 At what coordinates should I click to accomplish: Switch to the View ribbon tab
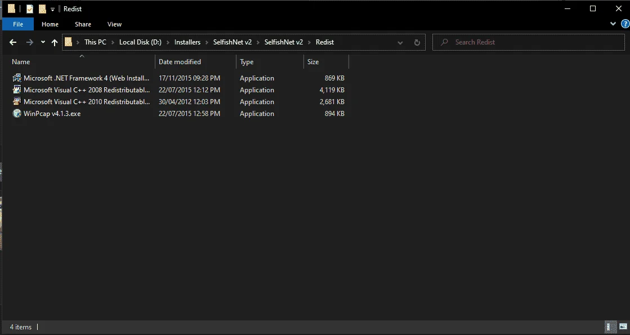click(114, 24)
